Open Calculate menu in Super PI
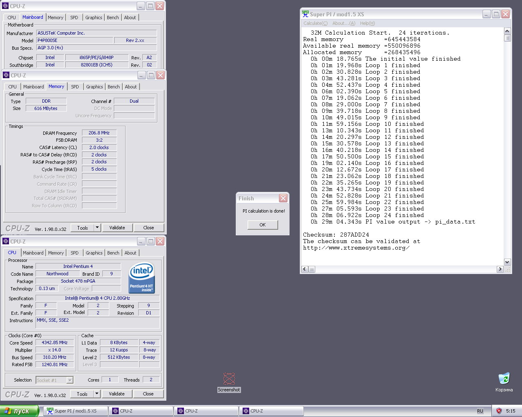The width and height of the screenshot is (522, 417). coord(315,23)
